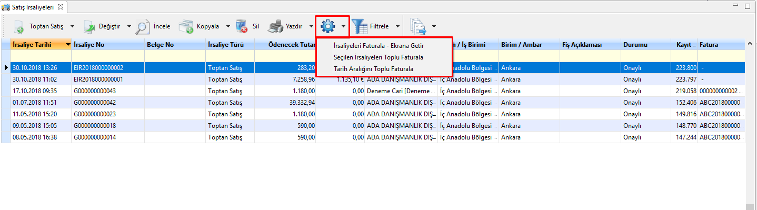Choose Seçilen İrsaliyeleri Toplu Faturala
The image size is (757, 210).
(379, 57)
